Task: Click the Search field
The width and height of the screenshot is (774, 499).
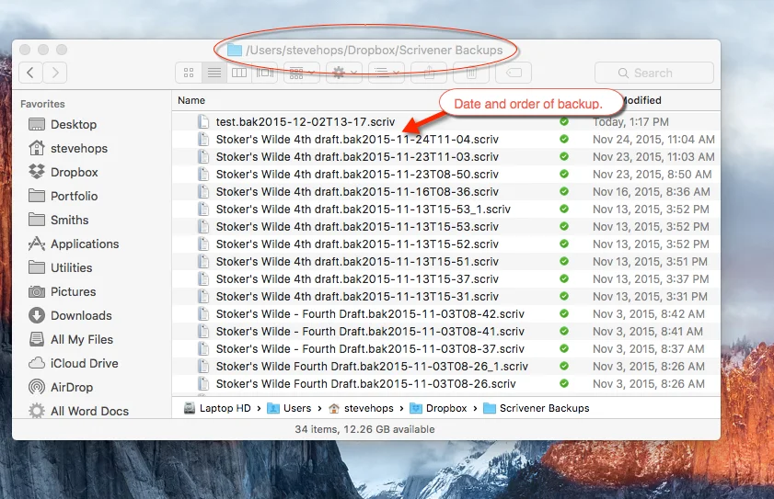Action: pyautogui.click(x=654, y=73)
